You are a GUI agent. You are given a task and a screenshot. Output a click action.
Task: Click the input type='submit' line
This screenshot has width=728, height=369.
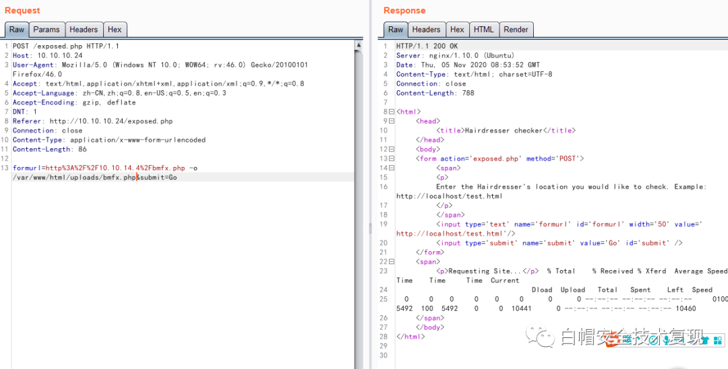pyautogui.click(x=559, y=243)
